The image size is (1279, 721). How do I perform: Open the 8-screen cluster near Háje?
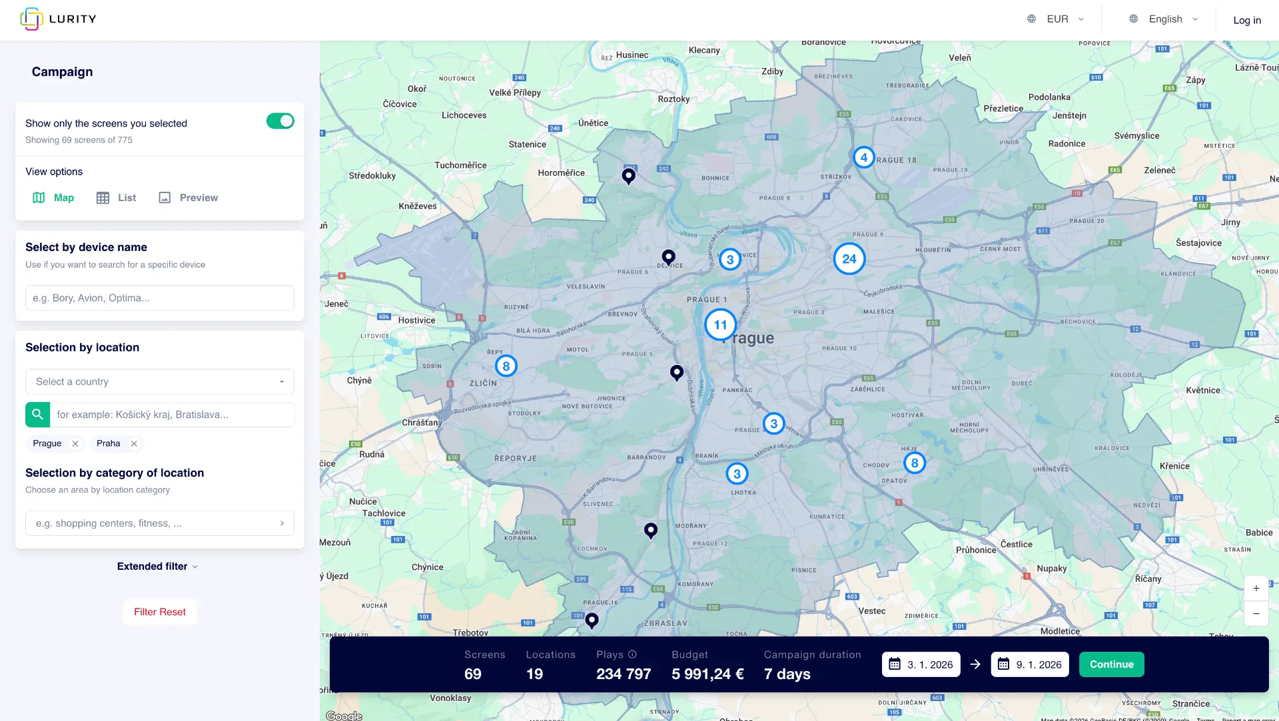click(915, 463)
